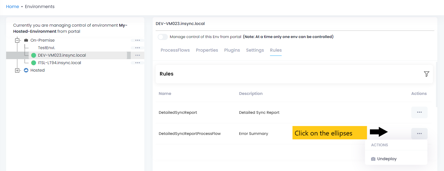Screen dimensions: 444x171
Task: Open ellipsis menu for On-Premise node
Action: (137, 40)
